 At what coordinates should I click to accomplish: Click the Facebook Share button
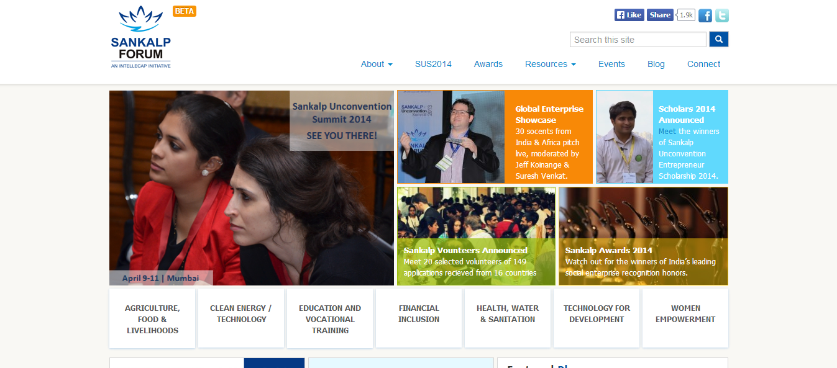tap(660, 15)
